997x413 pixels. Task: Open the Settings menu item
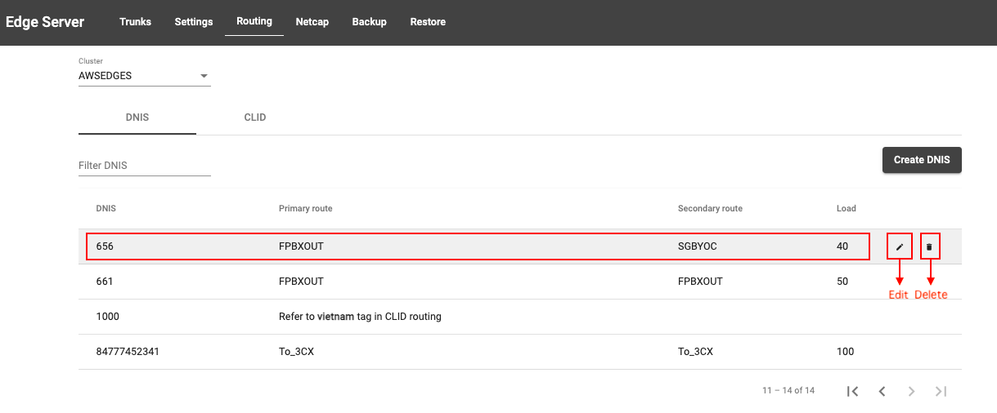click(x=194, y=22)
